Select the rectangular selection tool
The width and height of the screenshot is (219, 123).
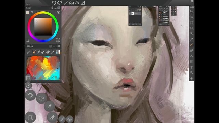tap(192, 23)
